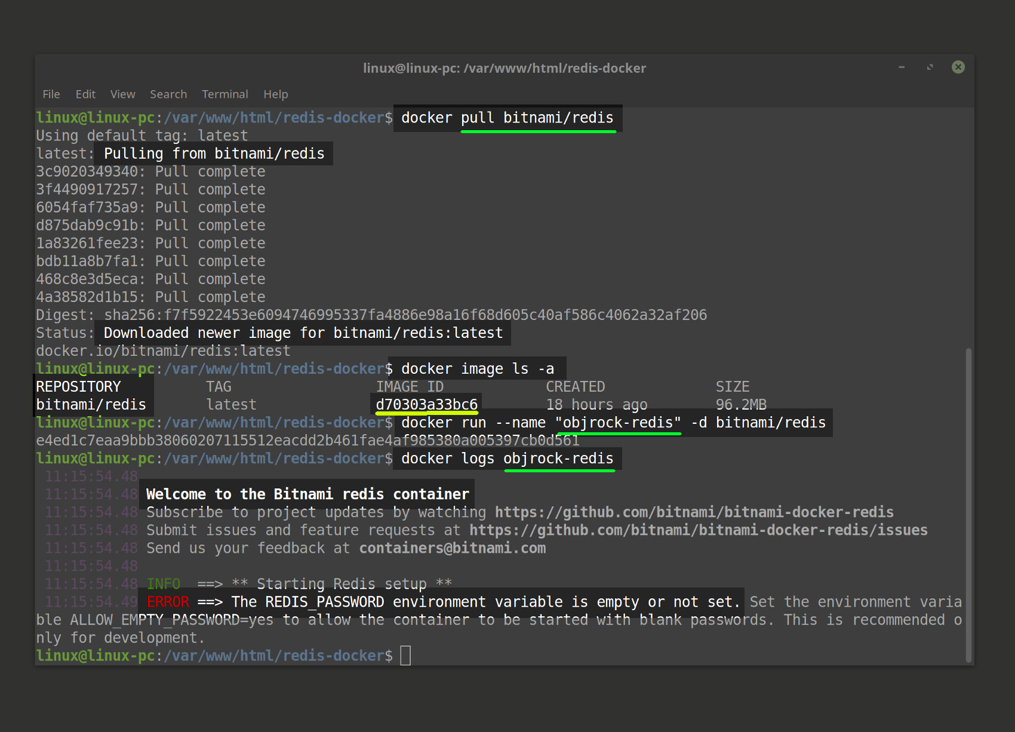Click 'nly for development.' line
Screen dimensions: 1015x732
tap(121, 638)
